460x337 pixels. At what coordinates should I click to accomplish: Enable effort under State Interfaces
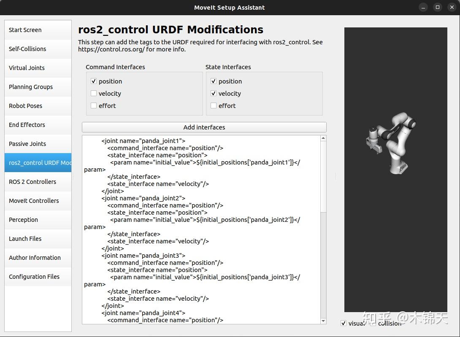pyautogui.click(x=214, y=105)
